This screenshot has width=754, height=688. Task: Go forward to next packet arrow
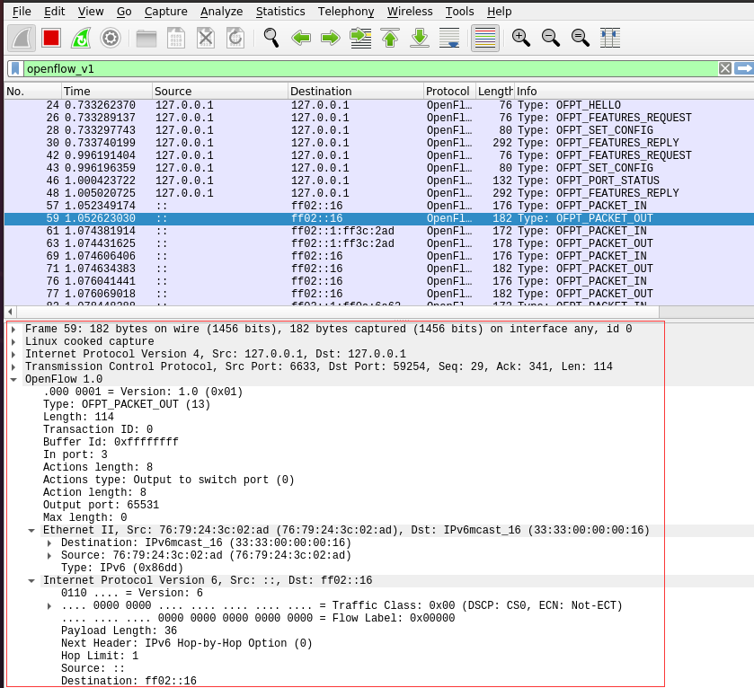coord(331,38)
